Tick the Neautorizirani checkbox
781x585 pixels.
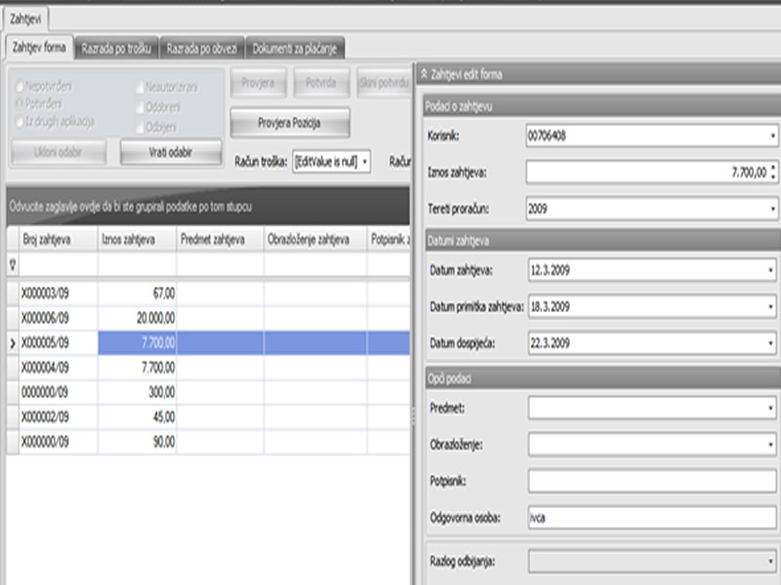[x=140, y=88]
